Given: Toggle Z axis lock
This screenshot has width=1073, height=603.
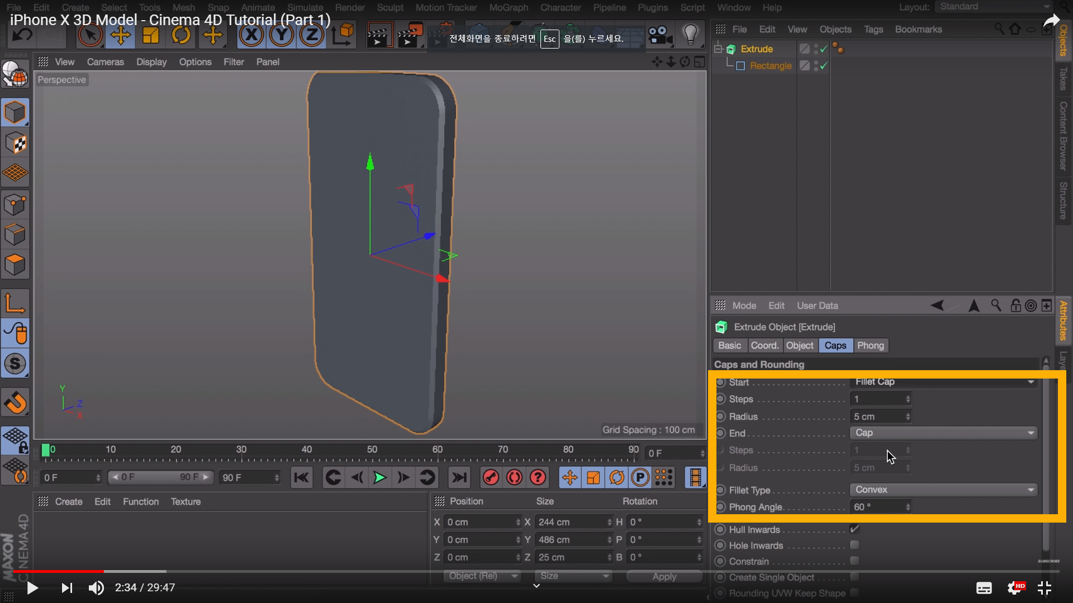Looking at the screenshot, I should point(312,36).
